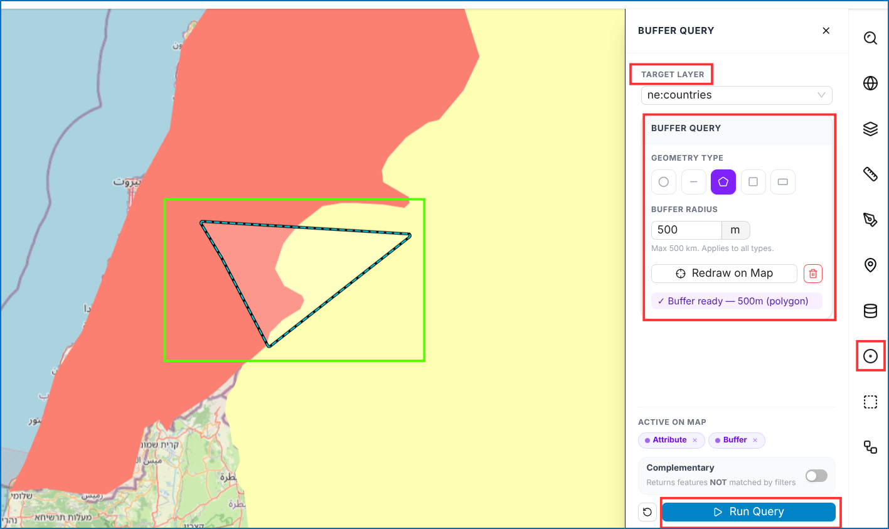Select the dashed rectangle selection tool
Screen dimensions: 889x529
pos(870,402)
